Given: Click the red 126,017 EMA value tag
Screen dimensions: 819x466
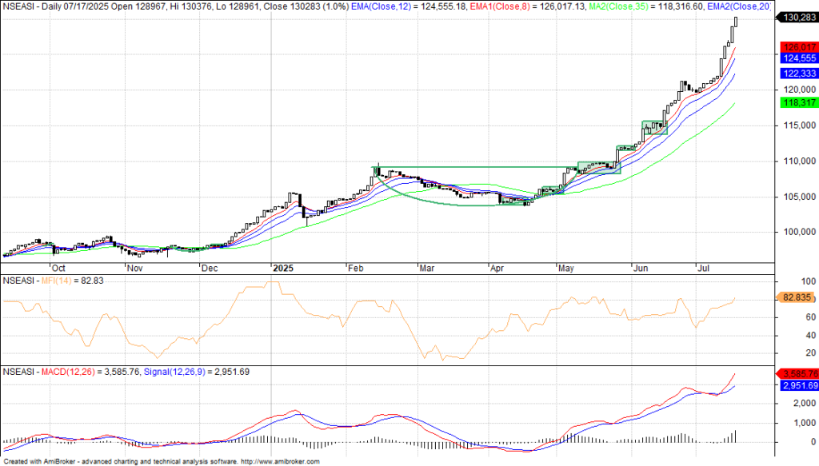Looking at the screenshot, I should (x=796, y=47).
